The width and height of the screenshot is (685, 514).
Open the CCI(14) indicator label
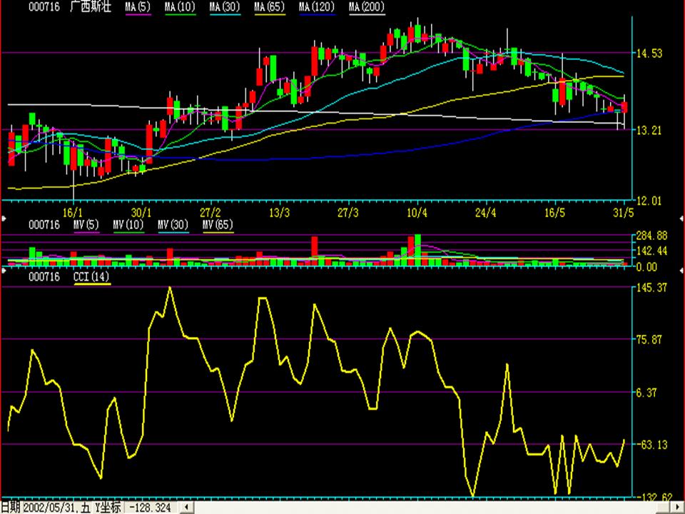(92, 277)
